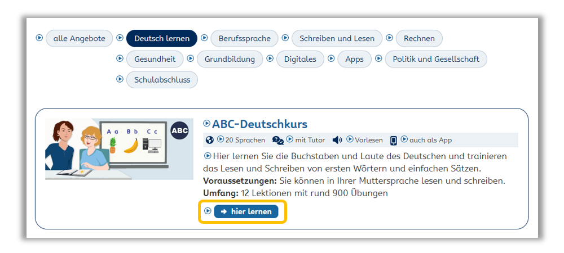Click the round ABC badge on the course image

(x=179, y=131)
